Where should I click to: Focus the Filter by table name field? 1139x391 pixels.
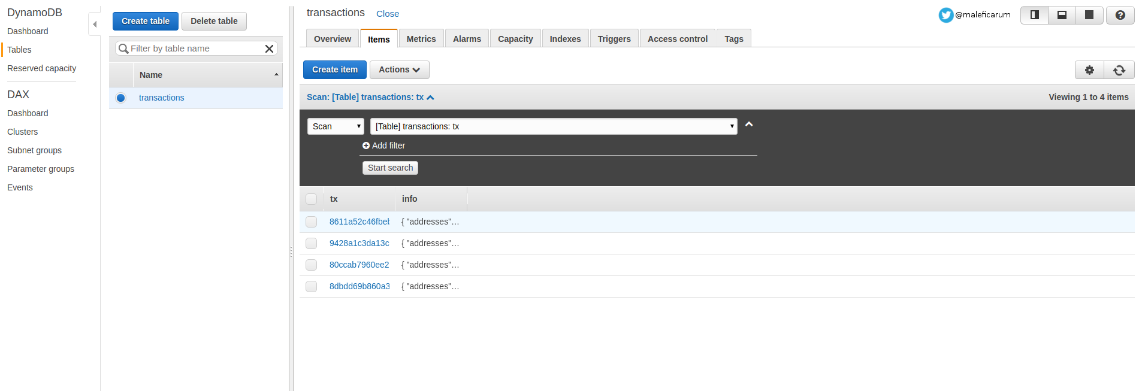pos(197,49)
